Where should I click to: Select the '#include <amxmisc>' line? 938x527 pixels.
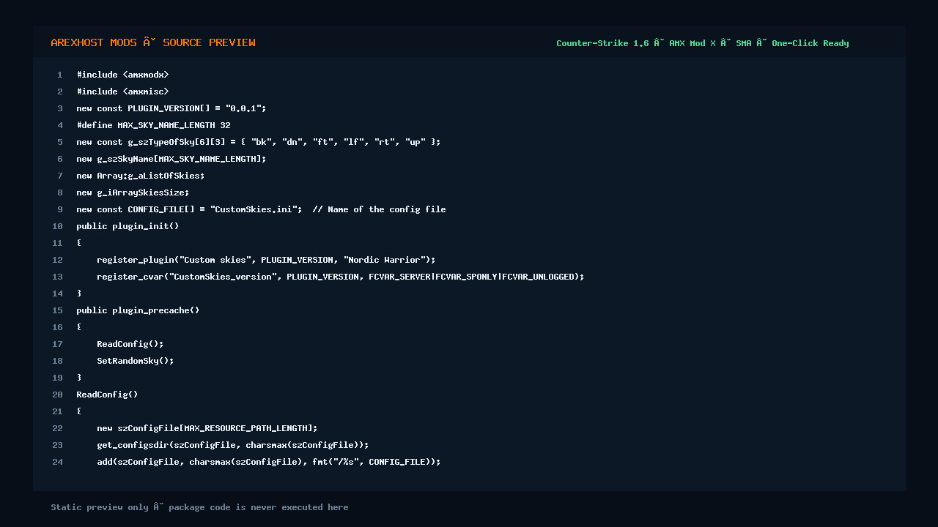[x=122, y=91]
